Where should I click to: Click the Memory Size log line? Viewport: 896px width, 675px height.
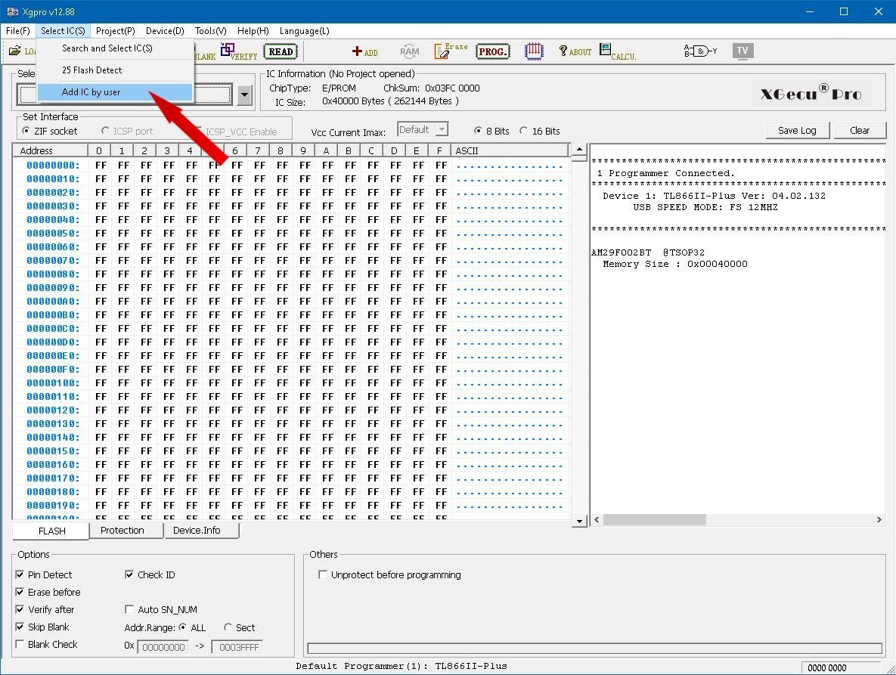tap(675, 264)
